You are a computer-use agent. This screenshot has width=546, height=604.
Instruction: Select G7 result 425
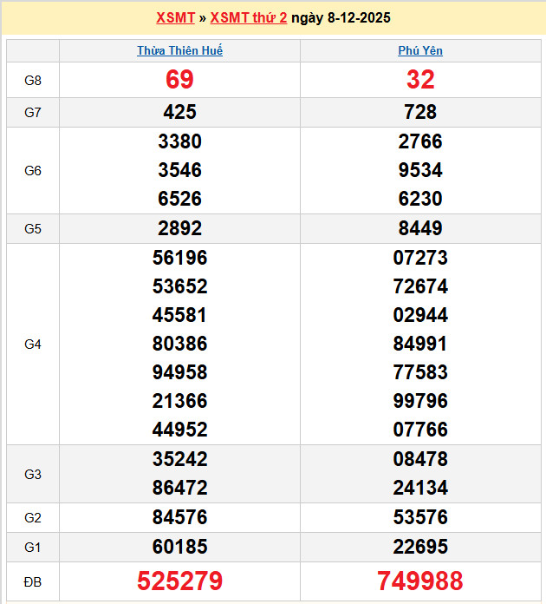click(x=179, y=112)
